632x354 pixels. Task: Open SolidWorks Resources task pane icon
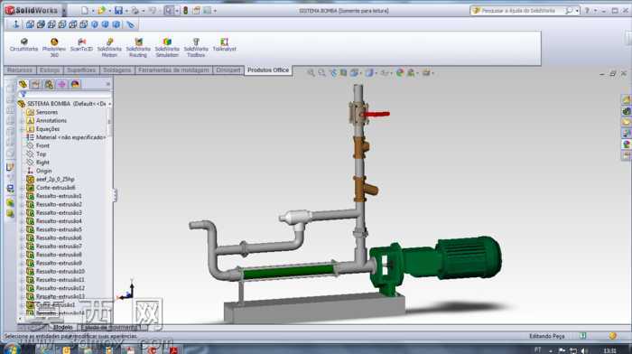[626, 99]
